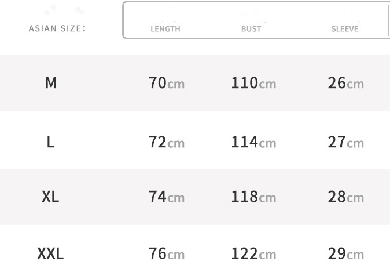The height and width of the screenshot is (272, 390).
Task: Click the 122cm bust value
Action: pos(253,254)
